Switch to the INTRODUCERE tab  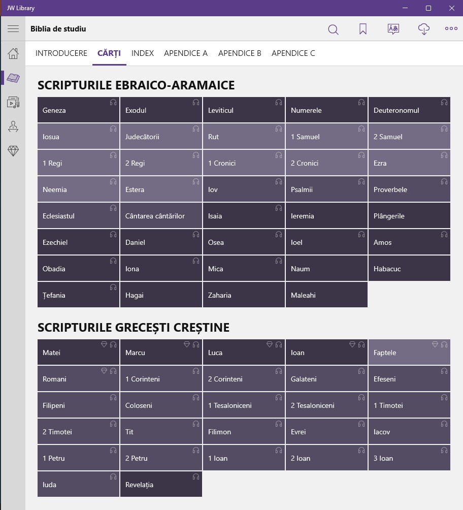click(x=61, y=53)
